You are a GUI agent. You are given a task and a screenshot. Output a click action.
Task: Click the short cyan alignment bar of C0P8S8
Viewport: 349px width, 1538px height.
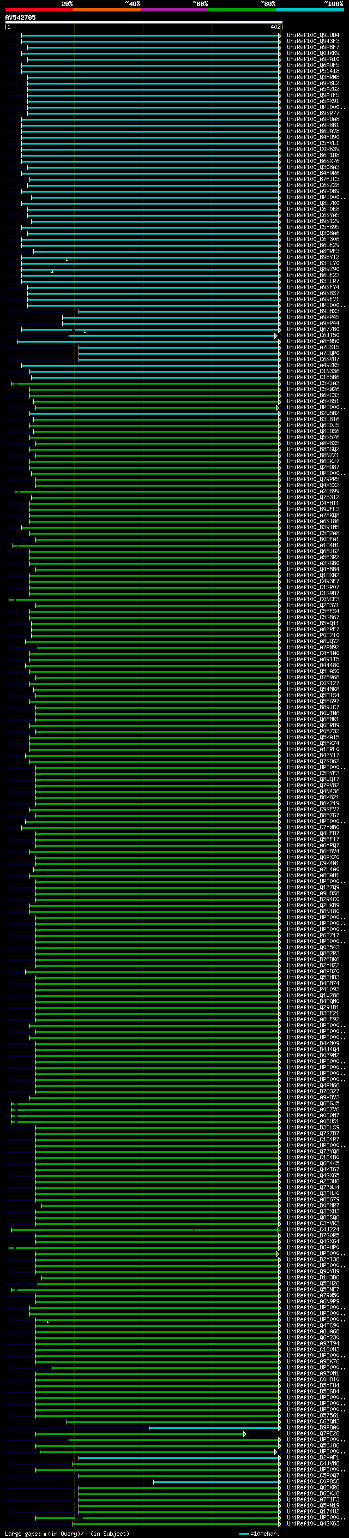point(216,1482)
